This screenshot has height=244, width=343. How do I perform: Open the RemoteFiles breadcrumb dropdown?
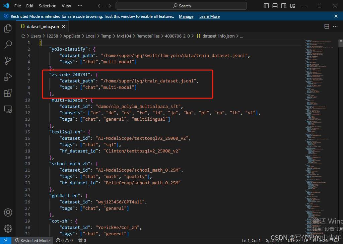[148, 36]
